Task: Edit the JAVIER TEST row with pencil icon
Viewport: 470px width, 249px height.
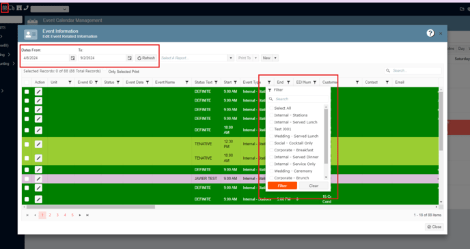Action: 38,179
